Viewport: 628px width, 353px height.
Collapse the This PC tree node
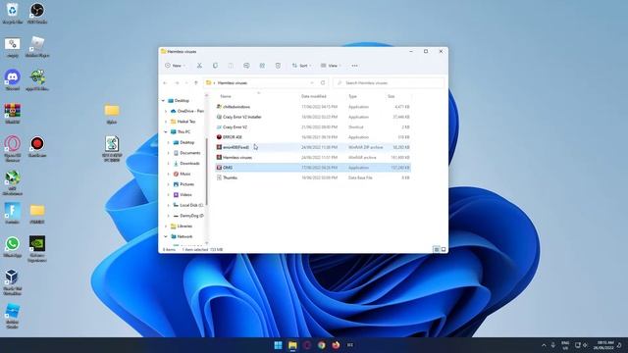coord(166,131)
